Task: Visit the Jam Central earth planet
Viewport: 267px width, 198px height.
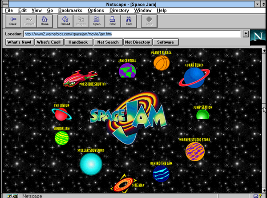Action: [127, 70]
